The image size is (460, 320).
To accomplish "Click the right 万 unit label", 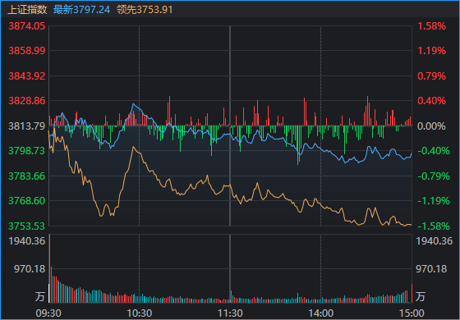I will 420,296.
